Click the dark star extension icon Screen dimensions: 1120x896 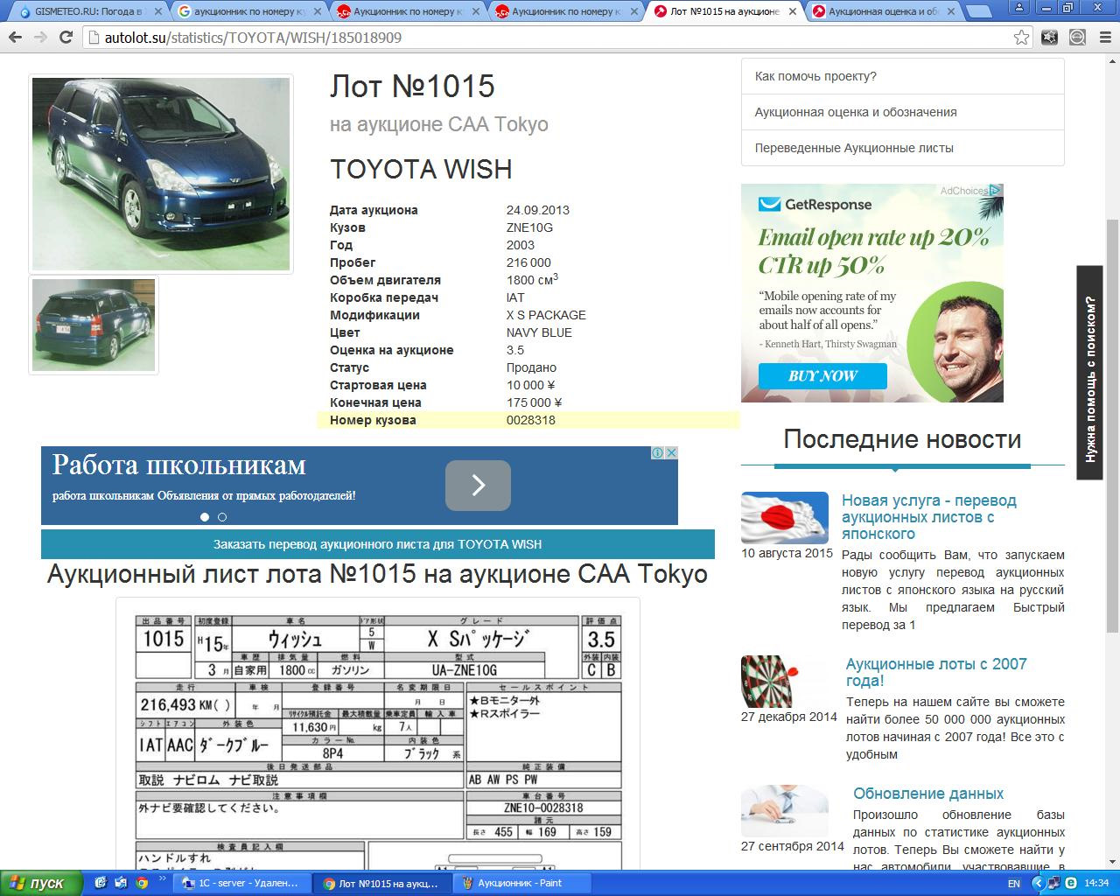pyautogui.click(x=1049, y=38)
